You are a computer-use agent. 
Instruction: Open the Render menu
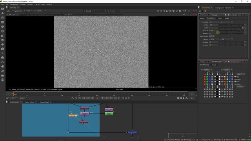coord(30,5)
